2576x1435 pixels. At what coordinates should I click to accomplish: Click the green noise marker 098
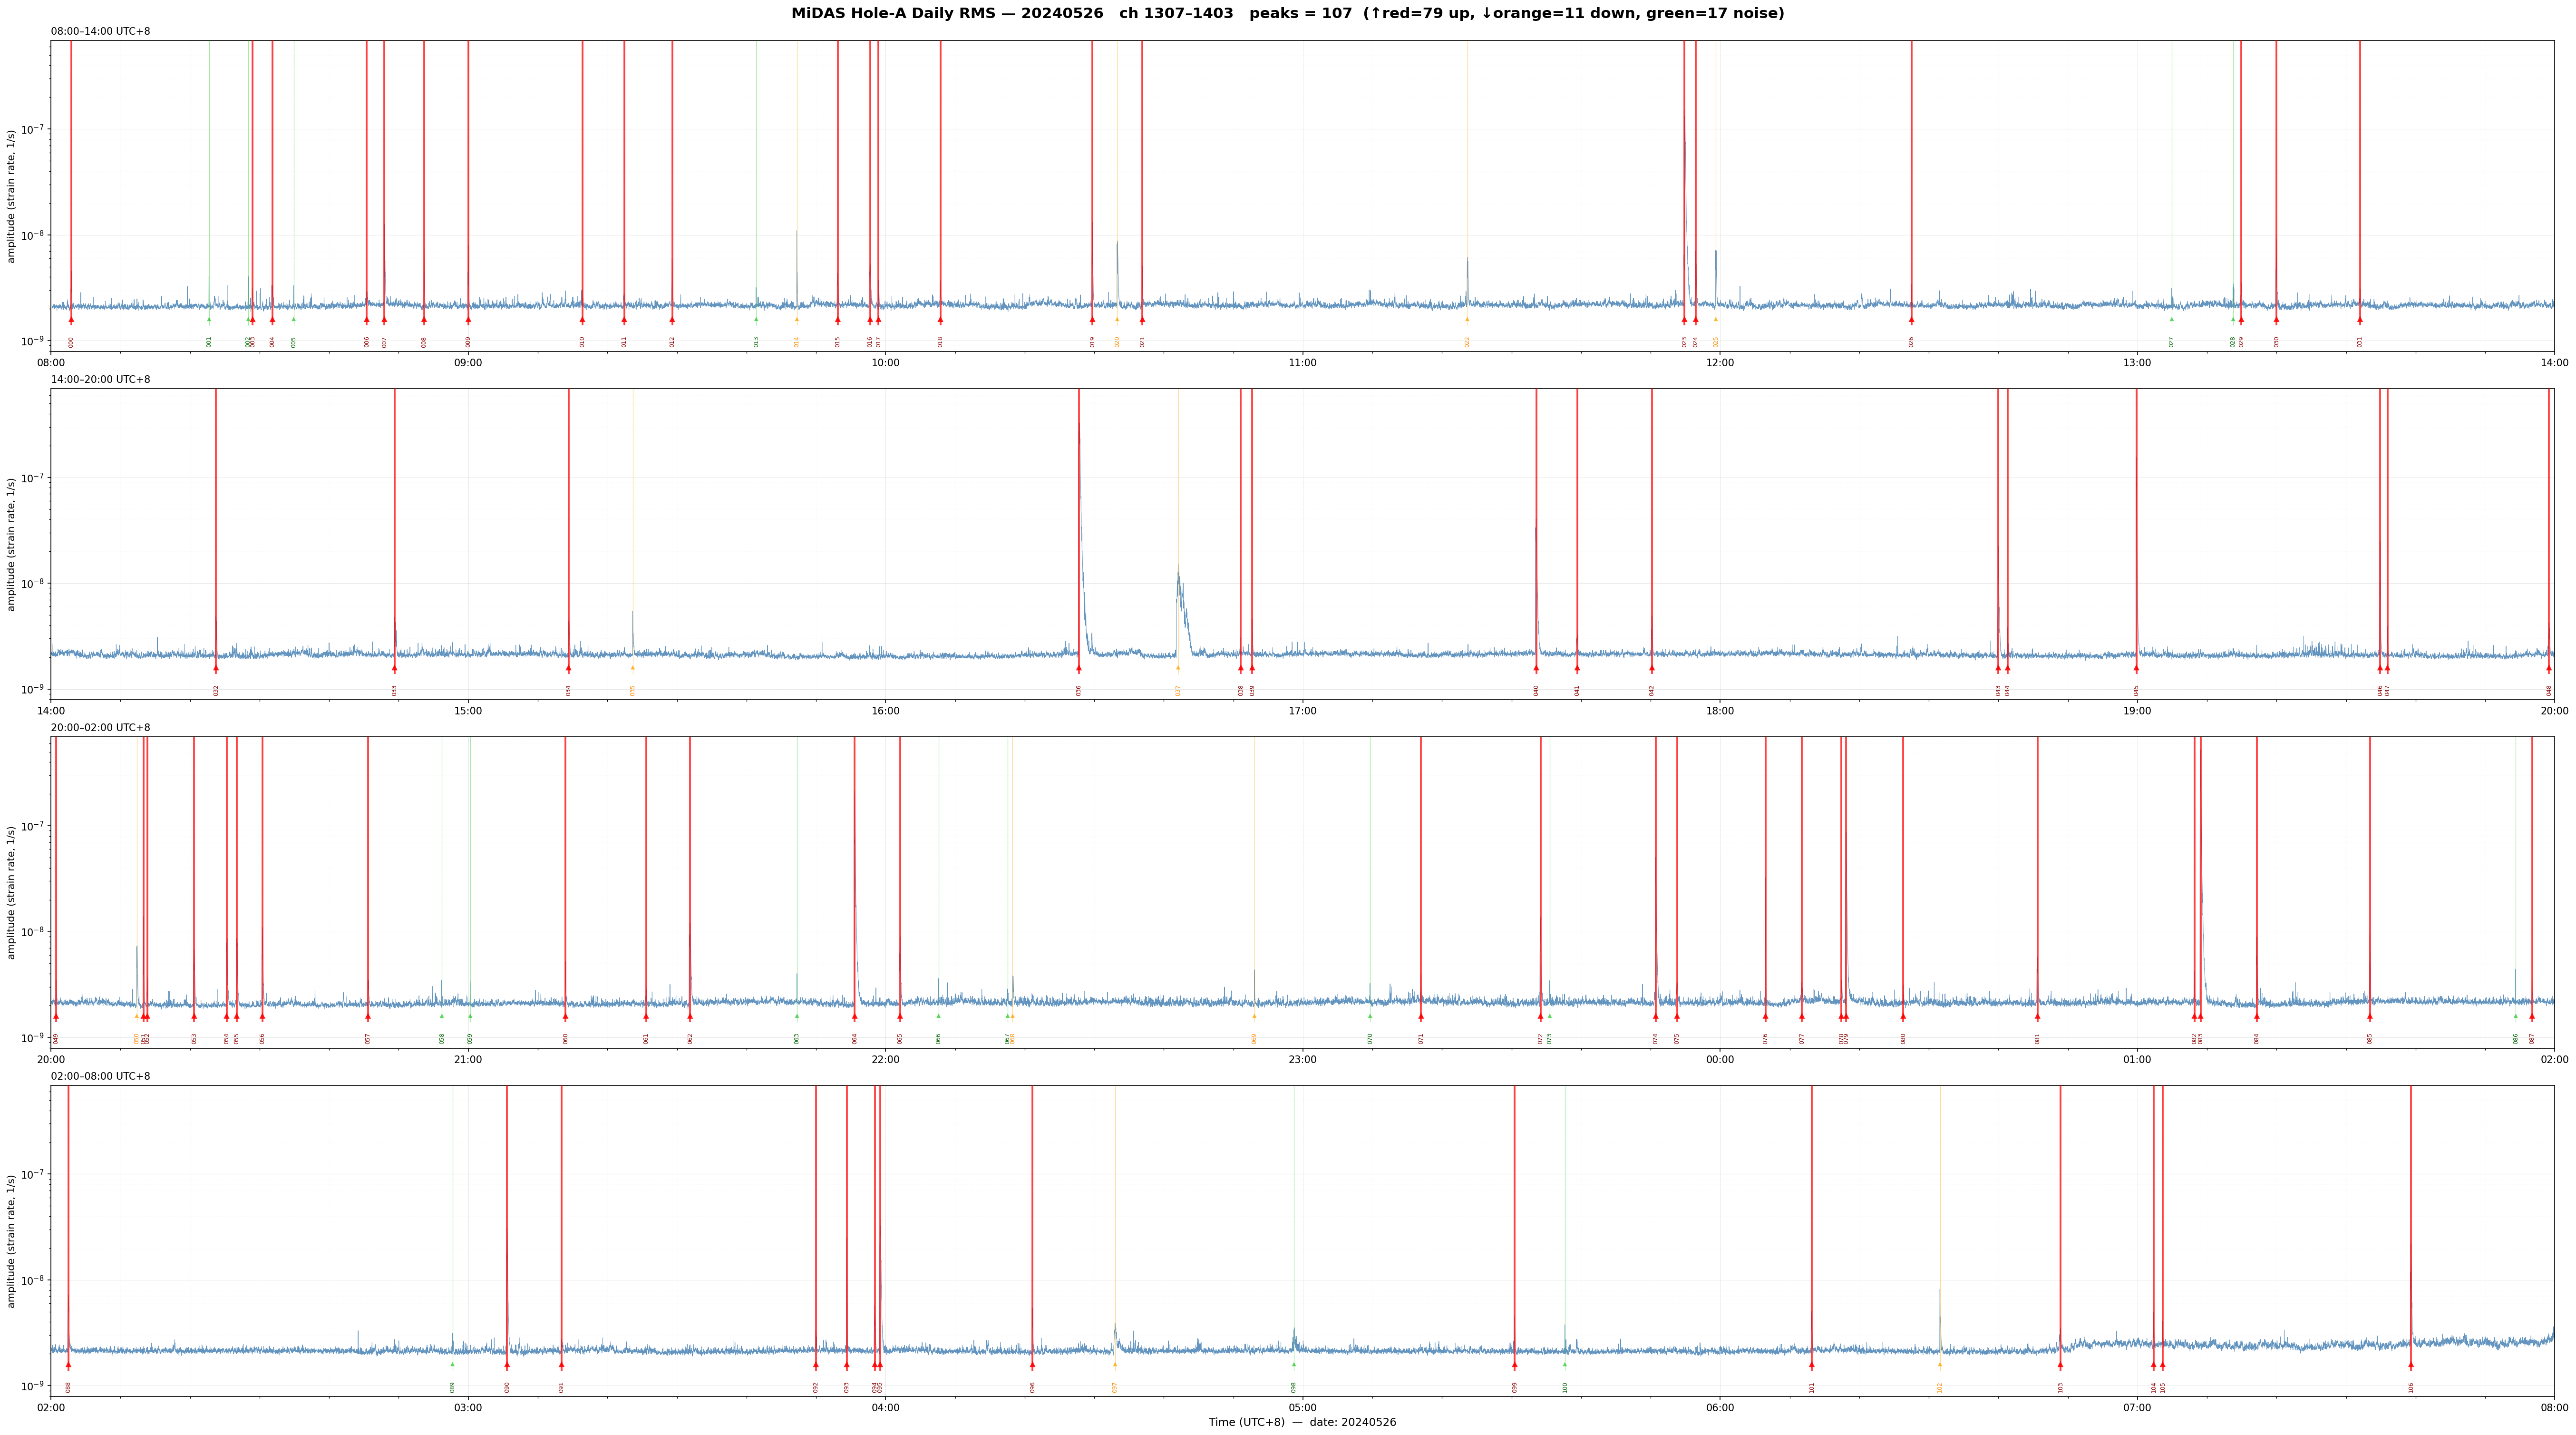click(x=1293, y=1364)
